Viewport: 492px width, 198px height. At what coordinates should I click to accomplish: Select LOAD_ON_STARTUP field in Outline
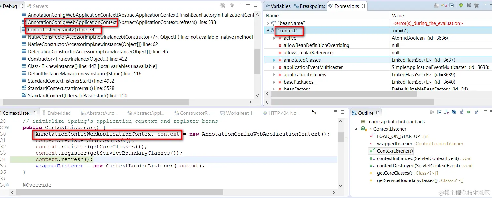[399, 136]
